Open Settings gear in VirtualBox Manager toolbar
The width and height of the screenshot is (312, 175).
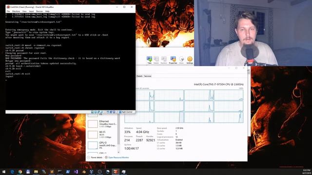(x=190, y=60)
